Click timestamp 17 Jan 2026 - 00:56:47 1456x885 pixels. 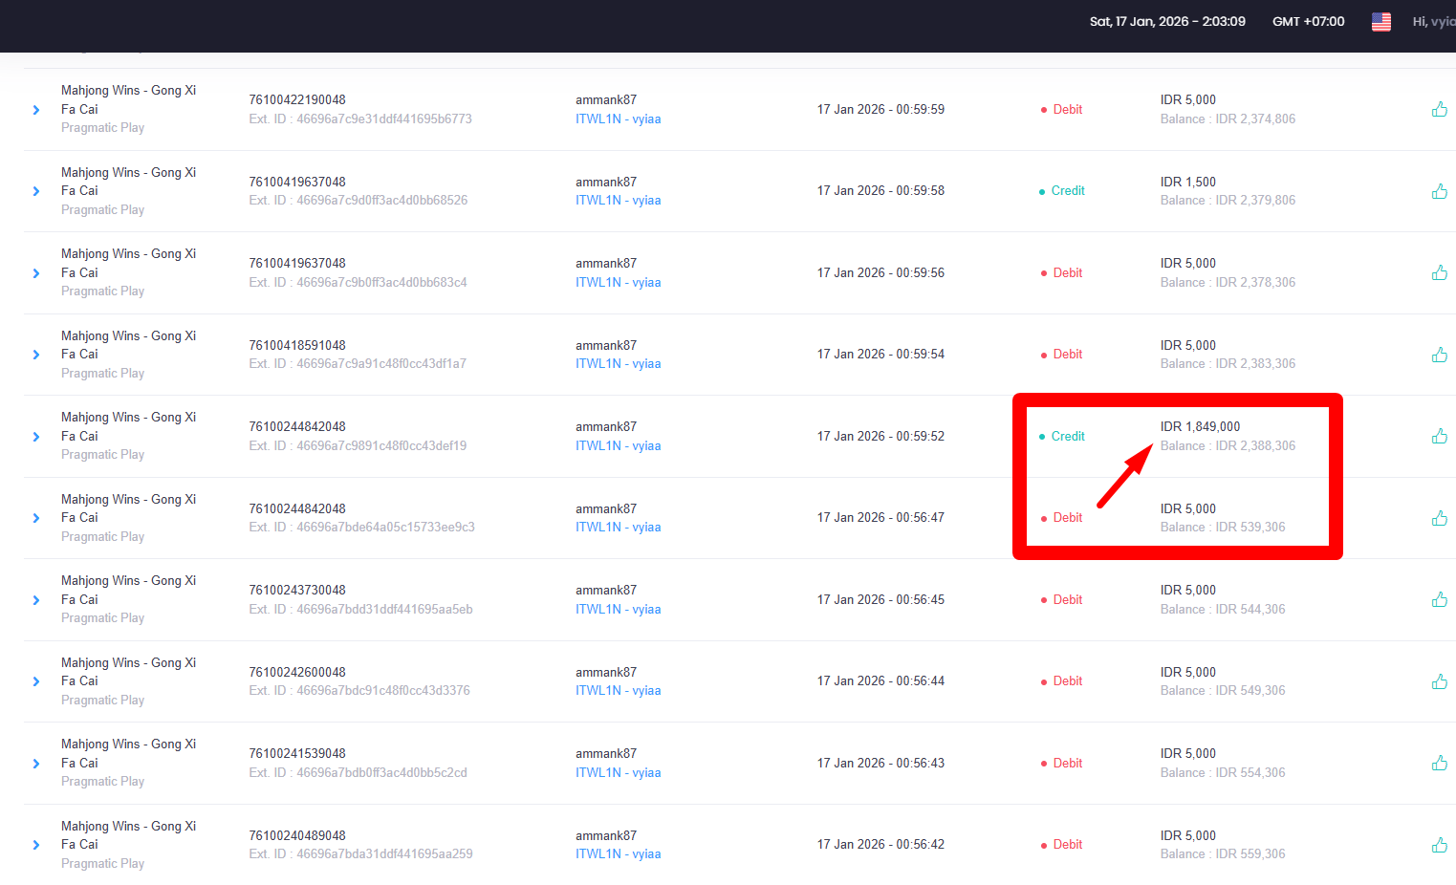880,518
